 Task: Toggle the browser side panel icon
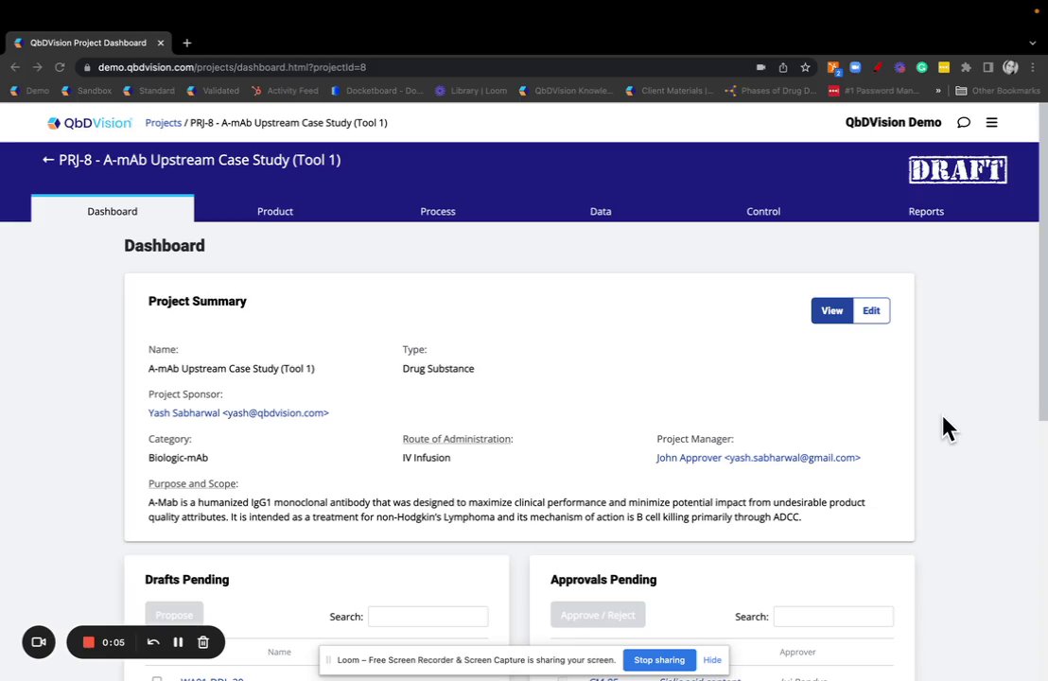click(x=987, y=67)
